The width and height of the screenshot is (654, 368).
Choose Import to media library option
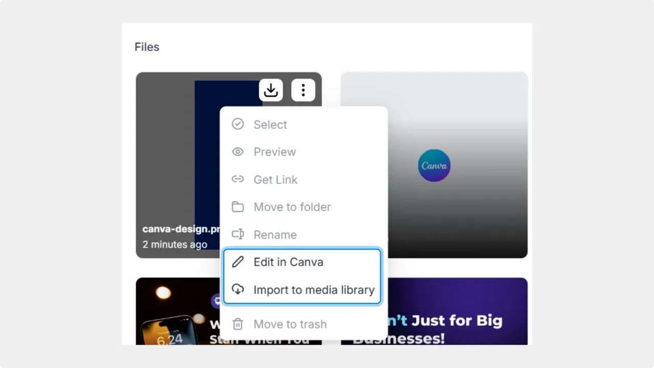pyautogui.click(x=314, y=290)
